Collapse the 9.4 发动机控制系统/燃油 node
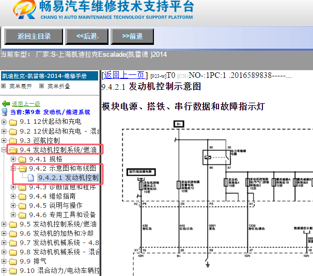 click(x=4, y=150)
